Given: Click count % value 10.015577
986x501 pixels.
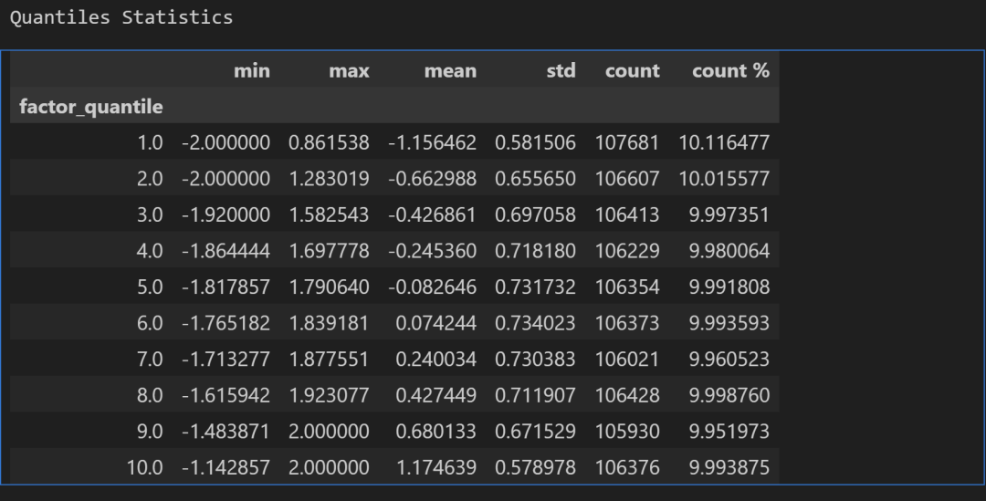Looking at the screenshot, I should point(724,179).
